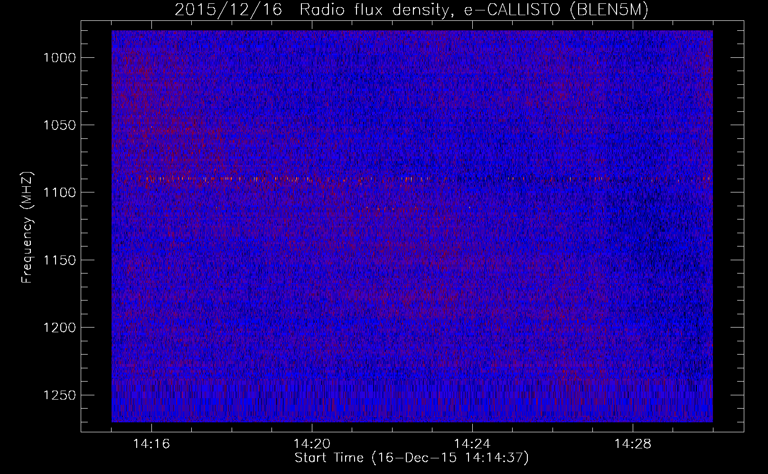Click the 14:16 time tick label

[152, 444]
